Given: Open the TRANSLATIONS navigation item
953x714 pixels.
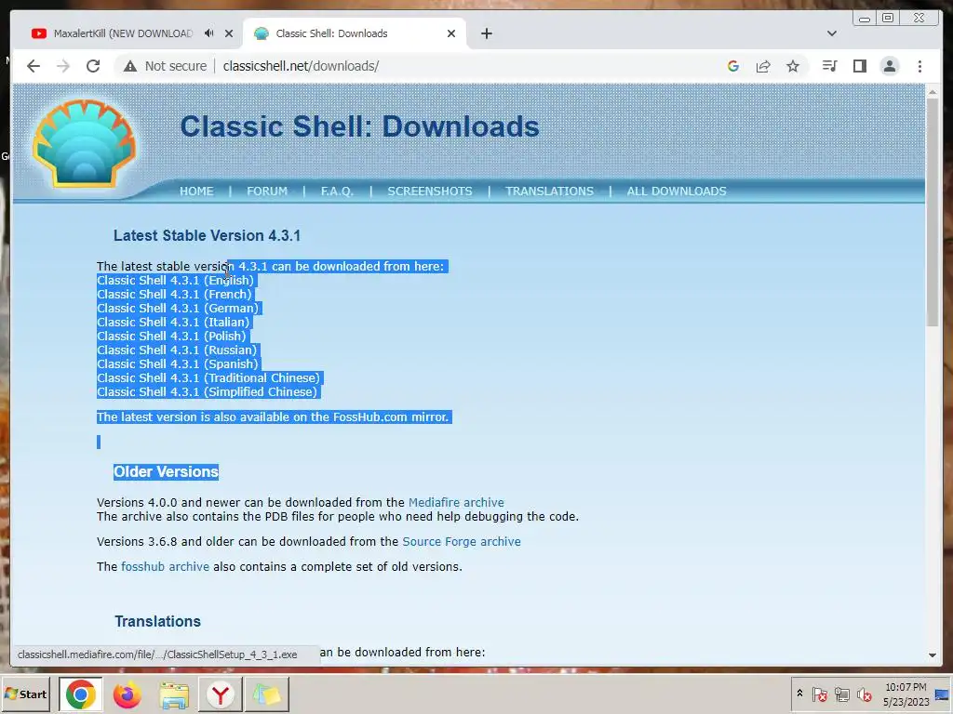Looking at the screenshot, I should (549, 192).
